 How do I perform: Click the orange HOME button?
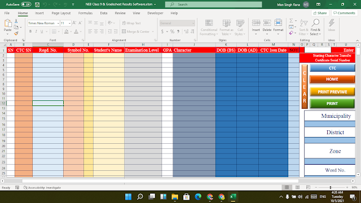[x=332, y=79]
